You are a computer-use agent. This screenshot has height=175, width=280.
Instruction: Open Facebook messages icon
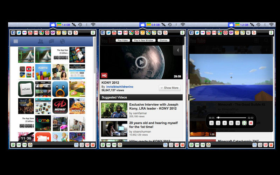click(x=51, y=41)
